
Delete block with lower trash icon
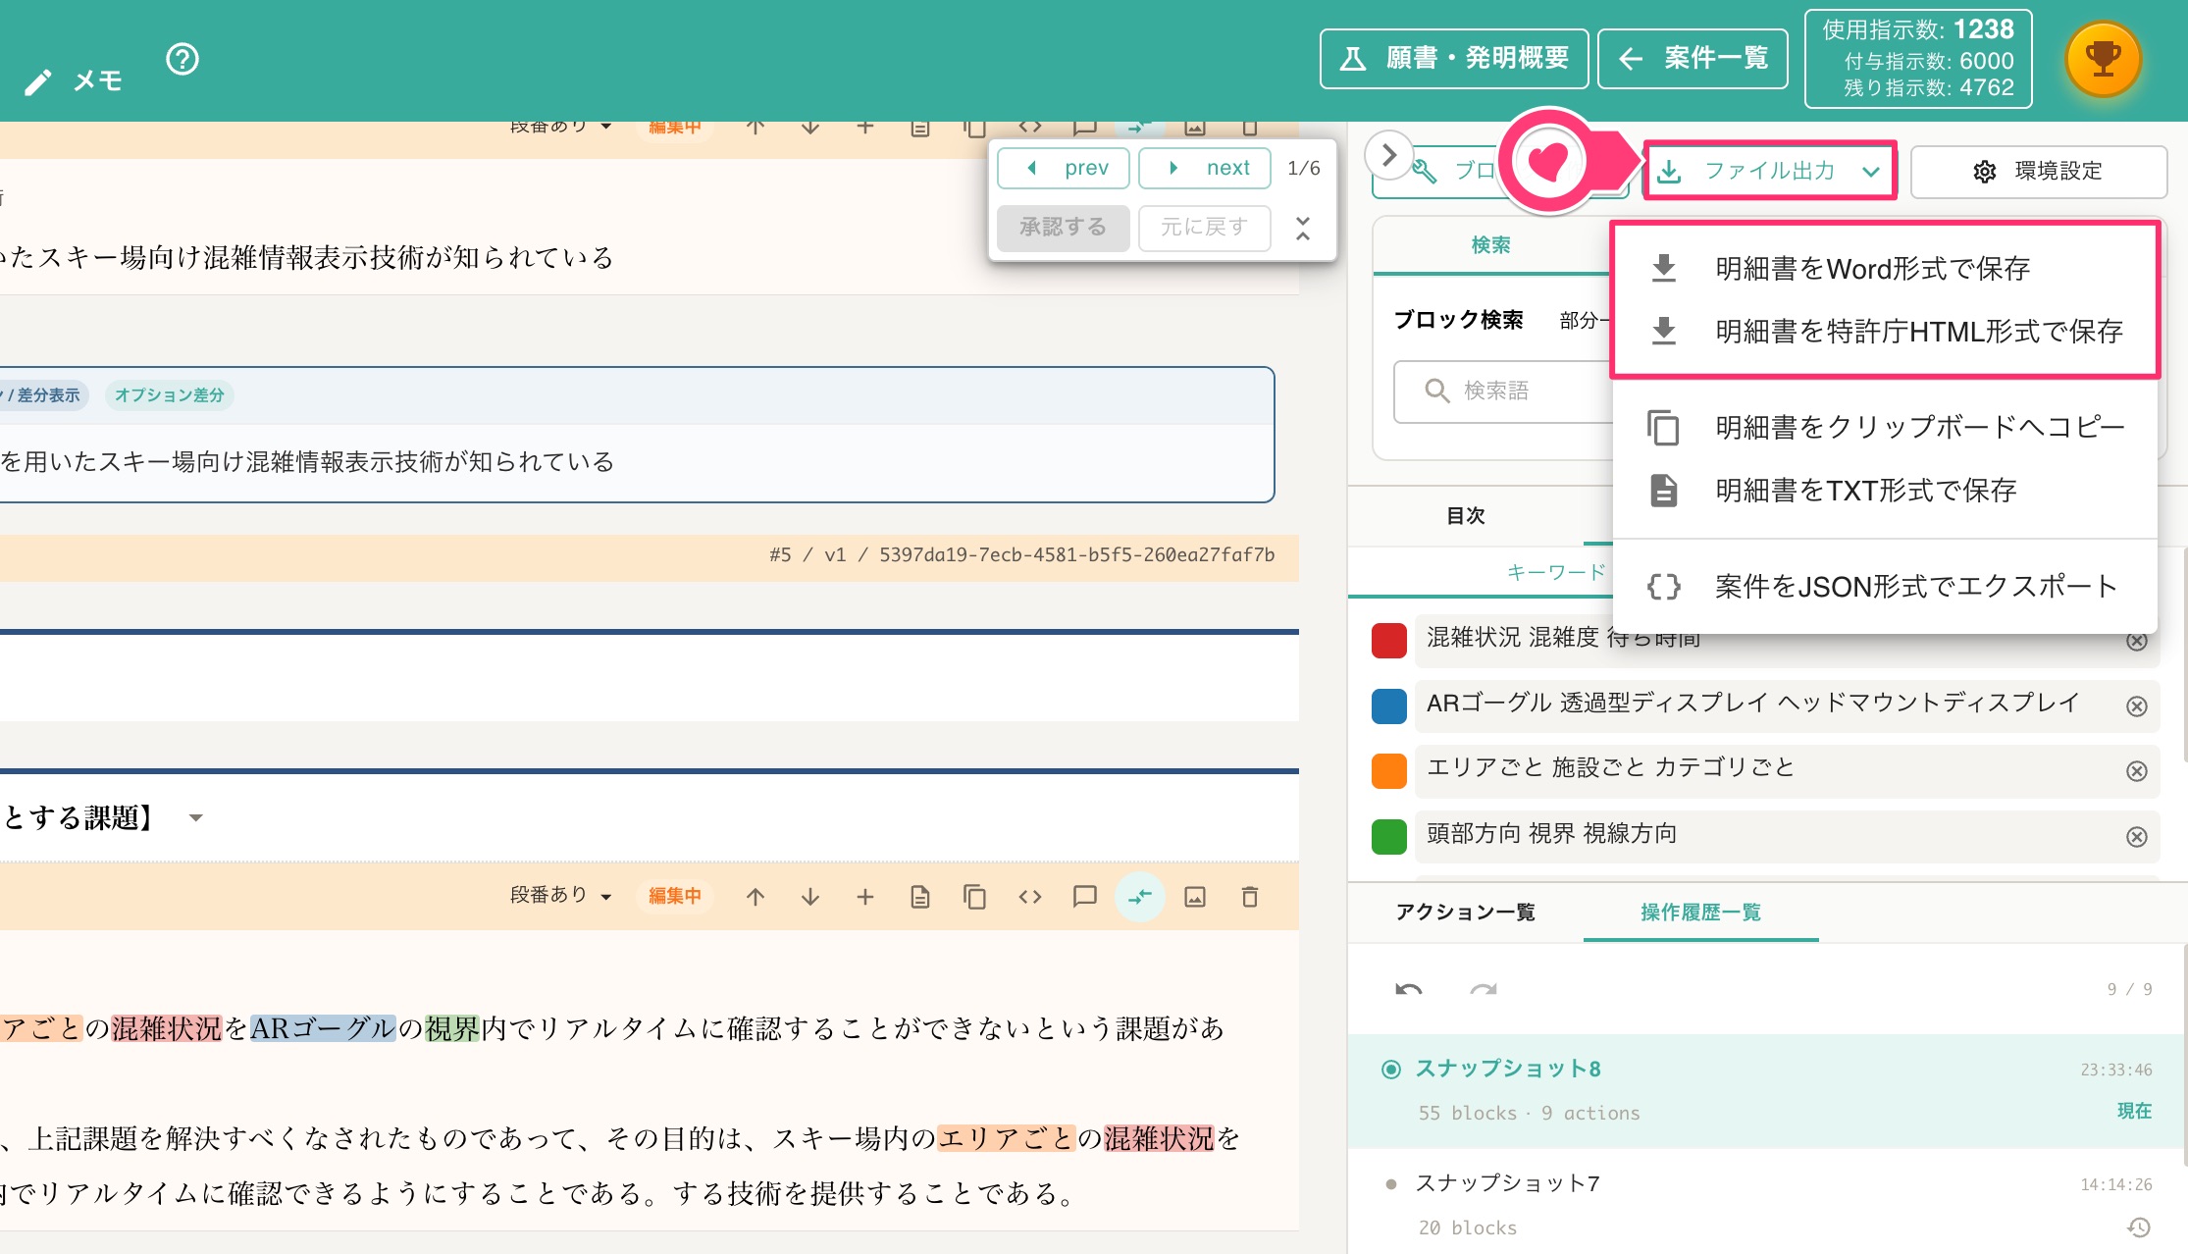[1249, 897]
